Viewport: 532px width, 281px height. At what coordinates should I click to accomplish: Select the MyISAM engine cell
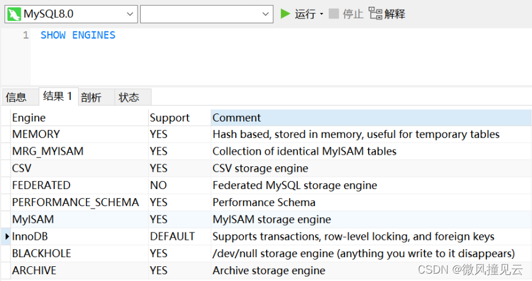tap(79, 219)
